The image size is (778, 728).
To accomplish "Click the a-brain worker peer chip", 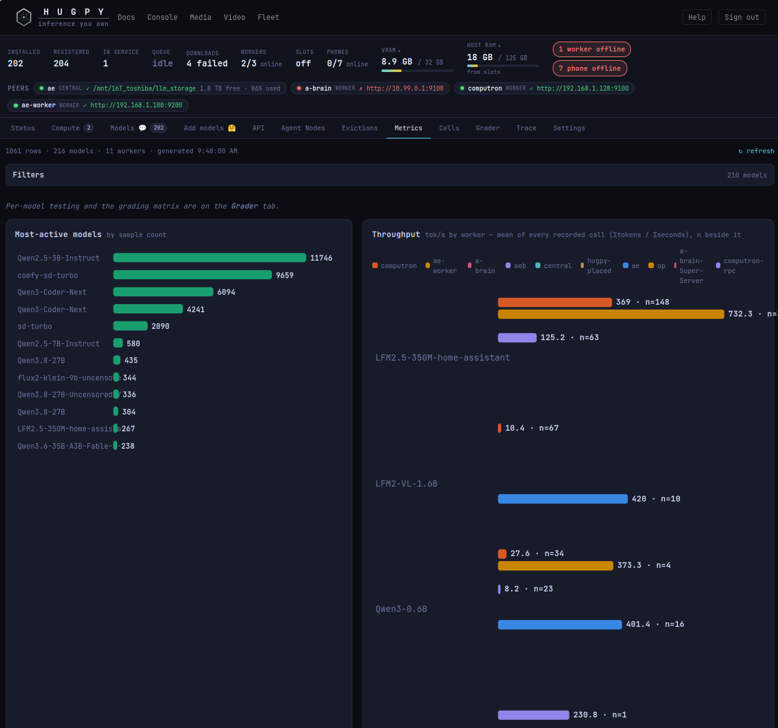I will coord(370,88).
